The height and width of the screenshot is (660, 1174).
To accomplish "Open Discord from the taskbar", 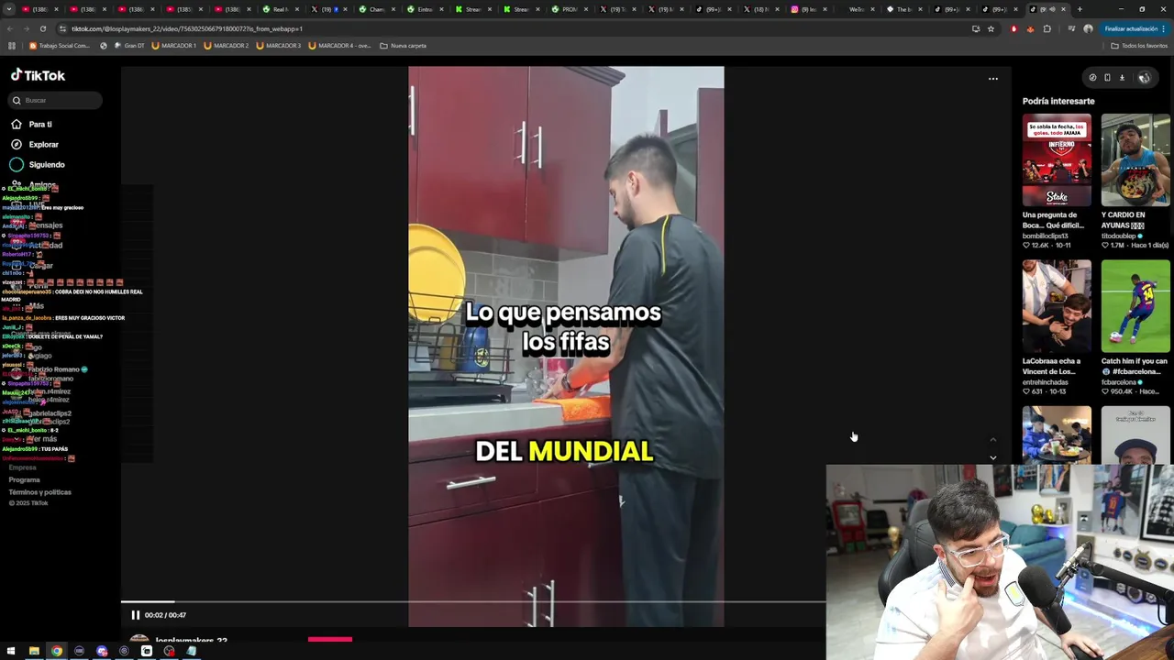I will [102, 651].
